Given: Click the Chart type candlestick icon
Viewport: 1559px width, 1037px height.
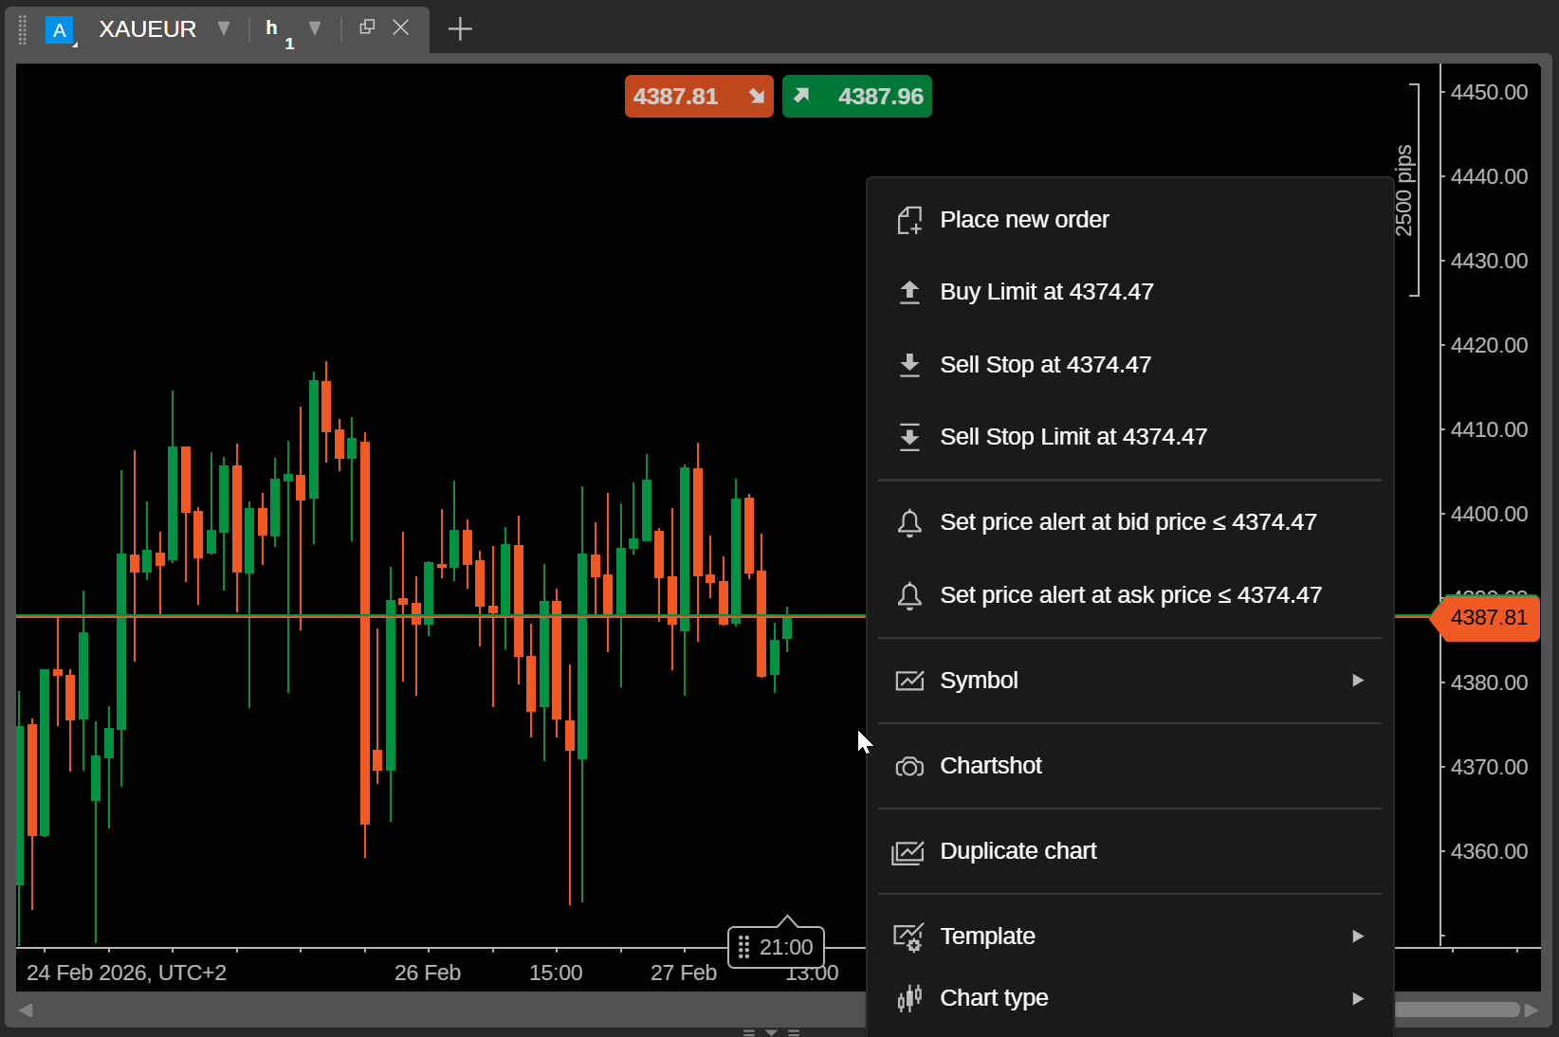Looking at the screenshot, I should point(909,998).
